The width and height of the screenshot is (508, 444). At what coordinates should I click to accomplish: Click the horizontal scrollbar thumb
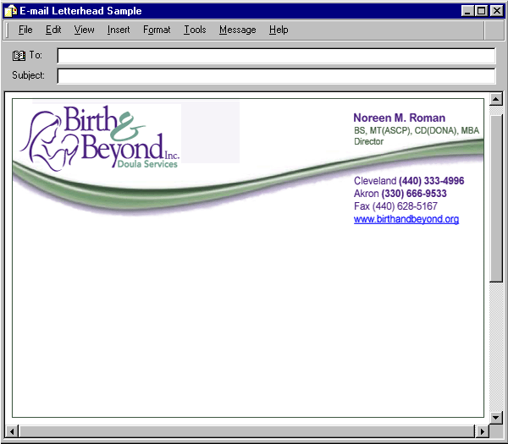[x=246, y=431]
